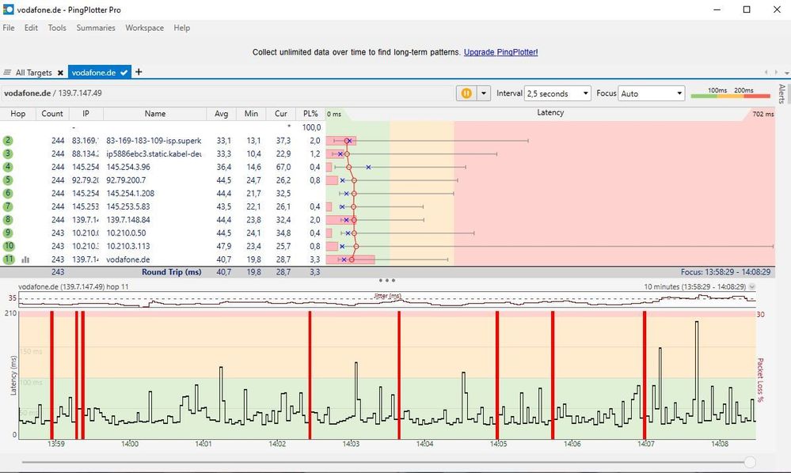
Task: Open the Help menu
Action: (x=181, y=28)
